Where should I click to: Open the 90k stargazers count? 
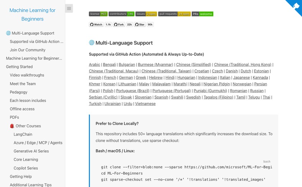coord(150,24)
